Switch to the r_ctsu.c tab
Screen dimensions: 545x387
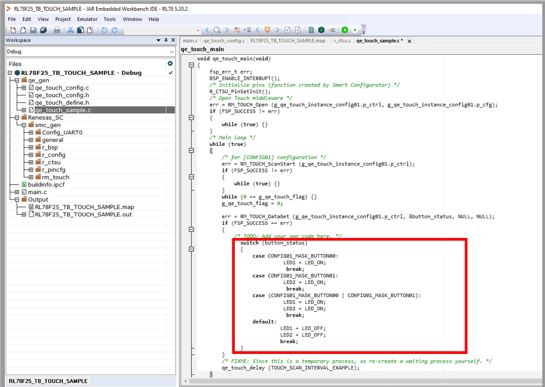(x=342, y=41)
